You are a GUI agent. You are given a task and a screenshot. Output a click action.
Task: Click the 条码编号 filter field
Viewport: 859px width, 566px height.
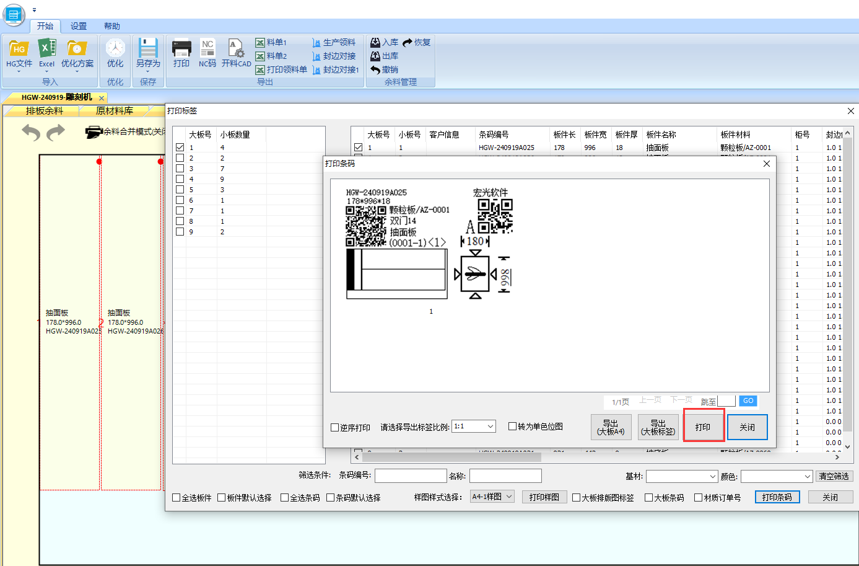(x=411, y=475)
